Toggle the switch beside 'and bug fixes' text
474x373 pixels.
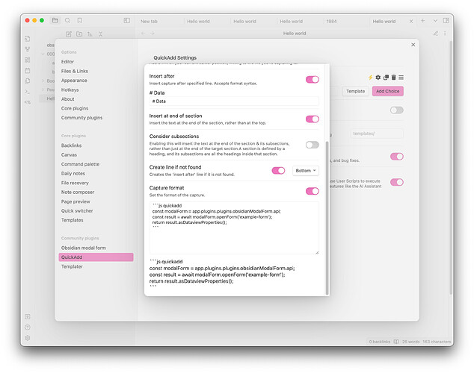click(x=397, y=157)
